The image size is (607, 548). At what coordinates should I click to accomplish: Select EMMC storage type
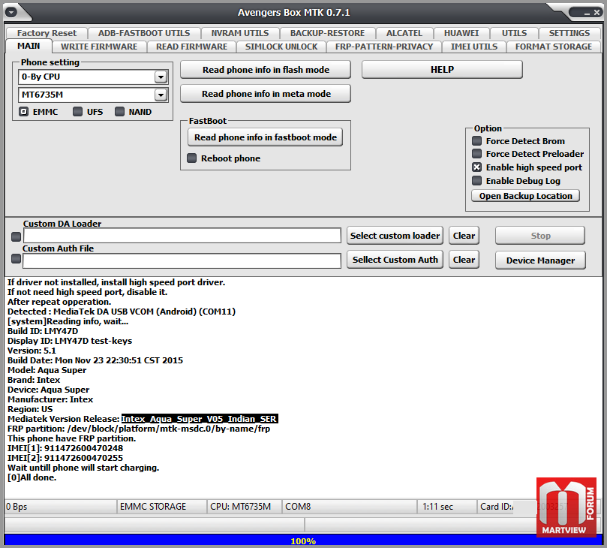(23, 112)
